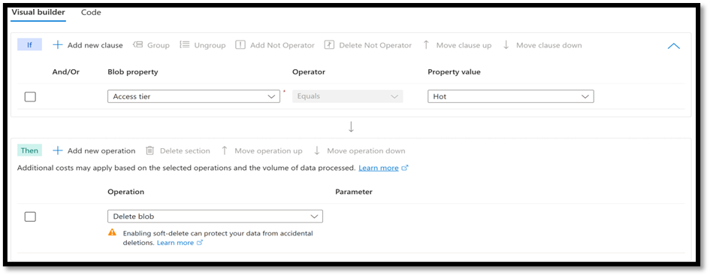Switch to the Code tab
The height and width of the screenshot is (276, 710).
point(91,12)
